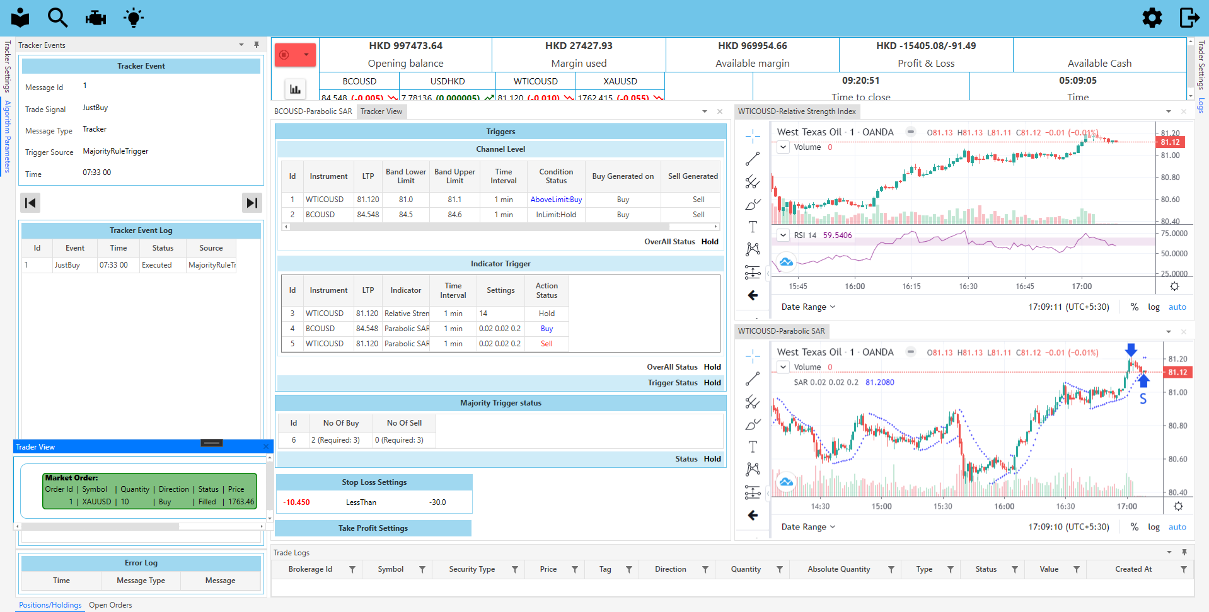Screen dimensions: 1209x612
Task: Open the bar chart icon below record button
Action: [x=295, y=89]
